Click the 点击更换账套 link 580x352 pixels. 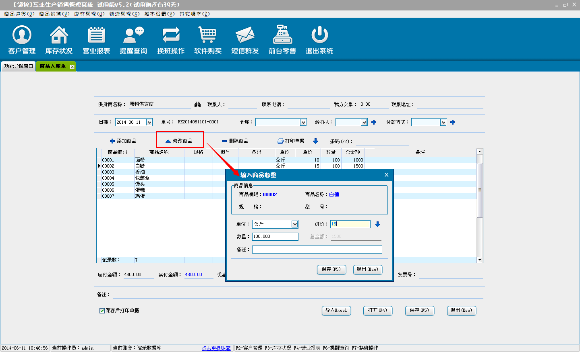pos(216,348)
